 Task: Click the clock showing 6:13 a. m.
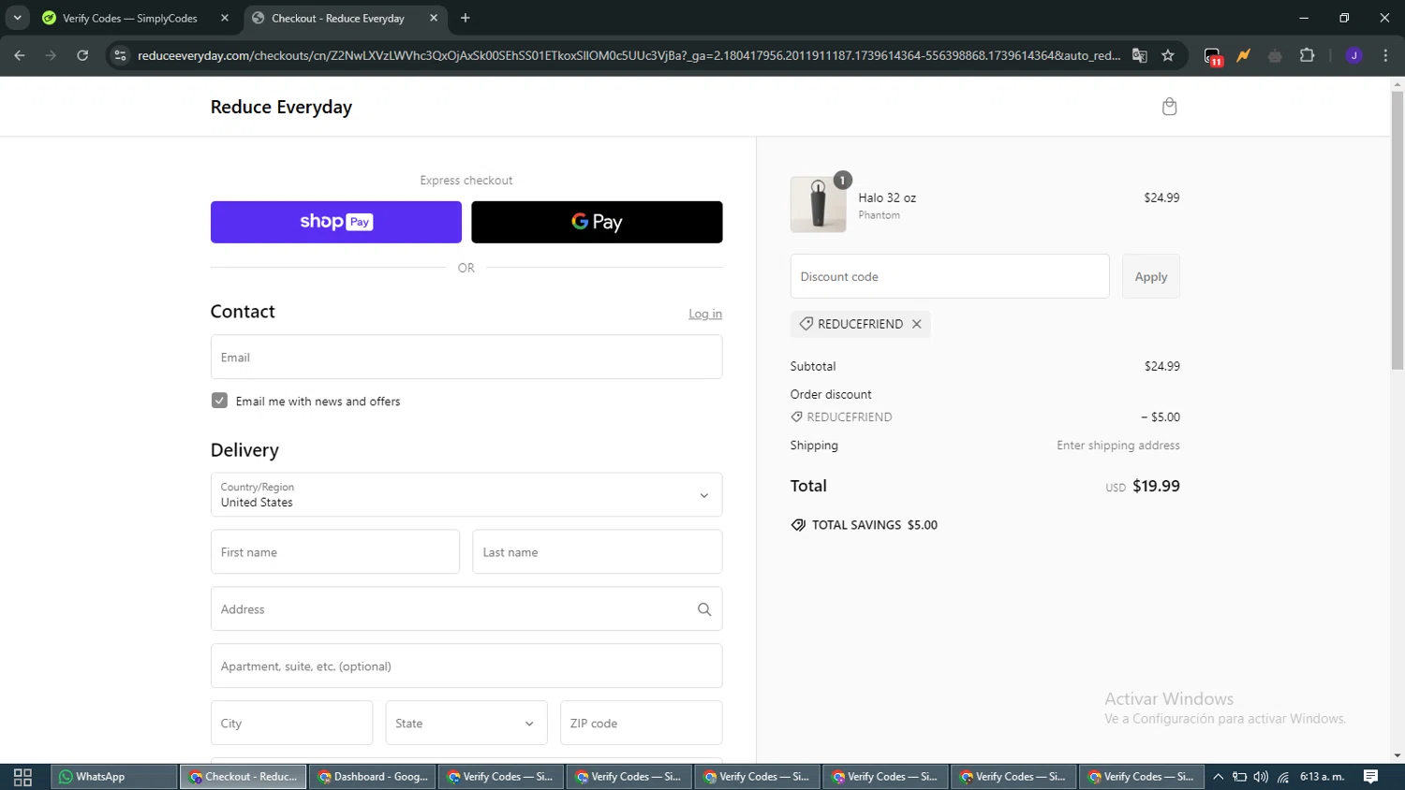(x=1322, y=777)
